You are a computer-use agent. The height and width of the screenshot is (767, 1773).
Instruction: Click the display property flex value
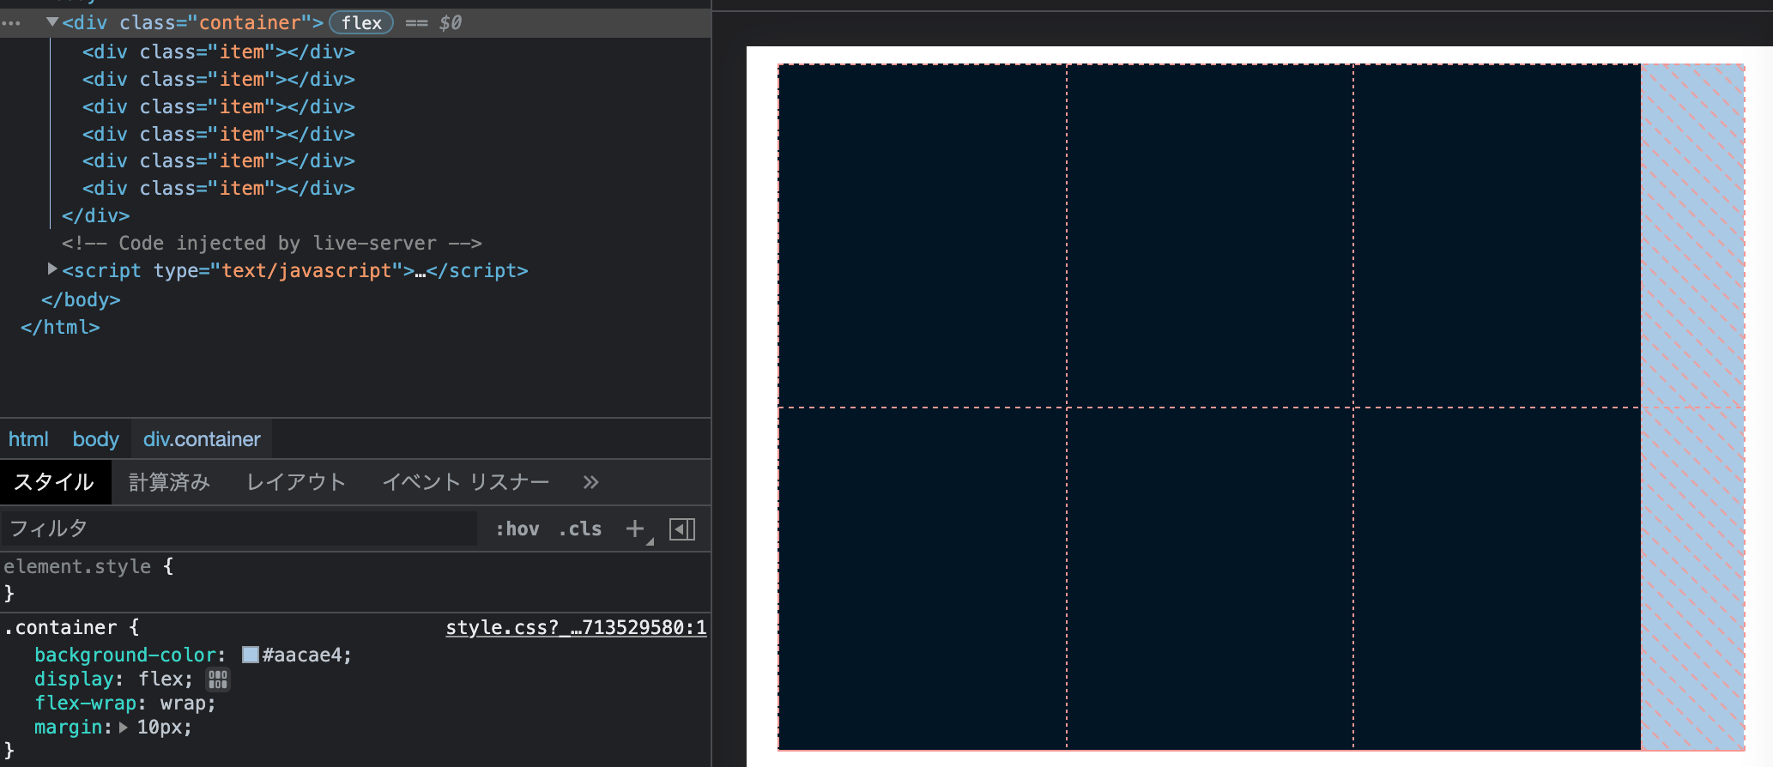pos(160,679)
